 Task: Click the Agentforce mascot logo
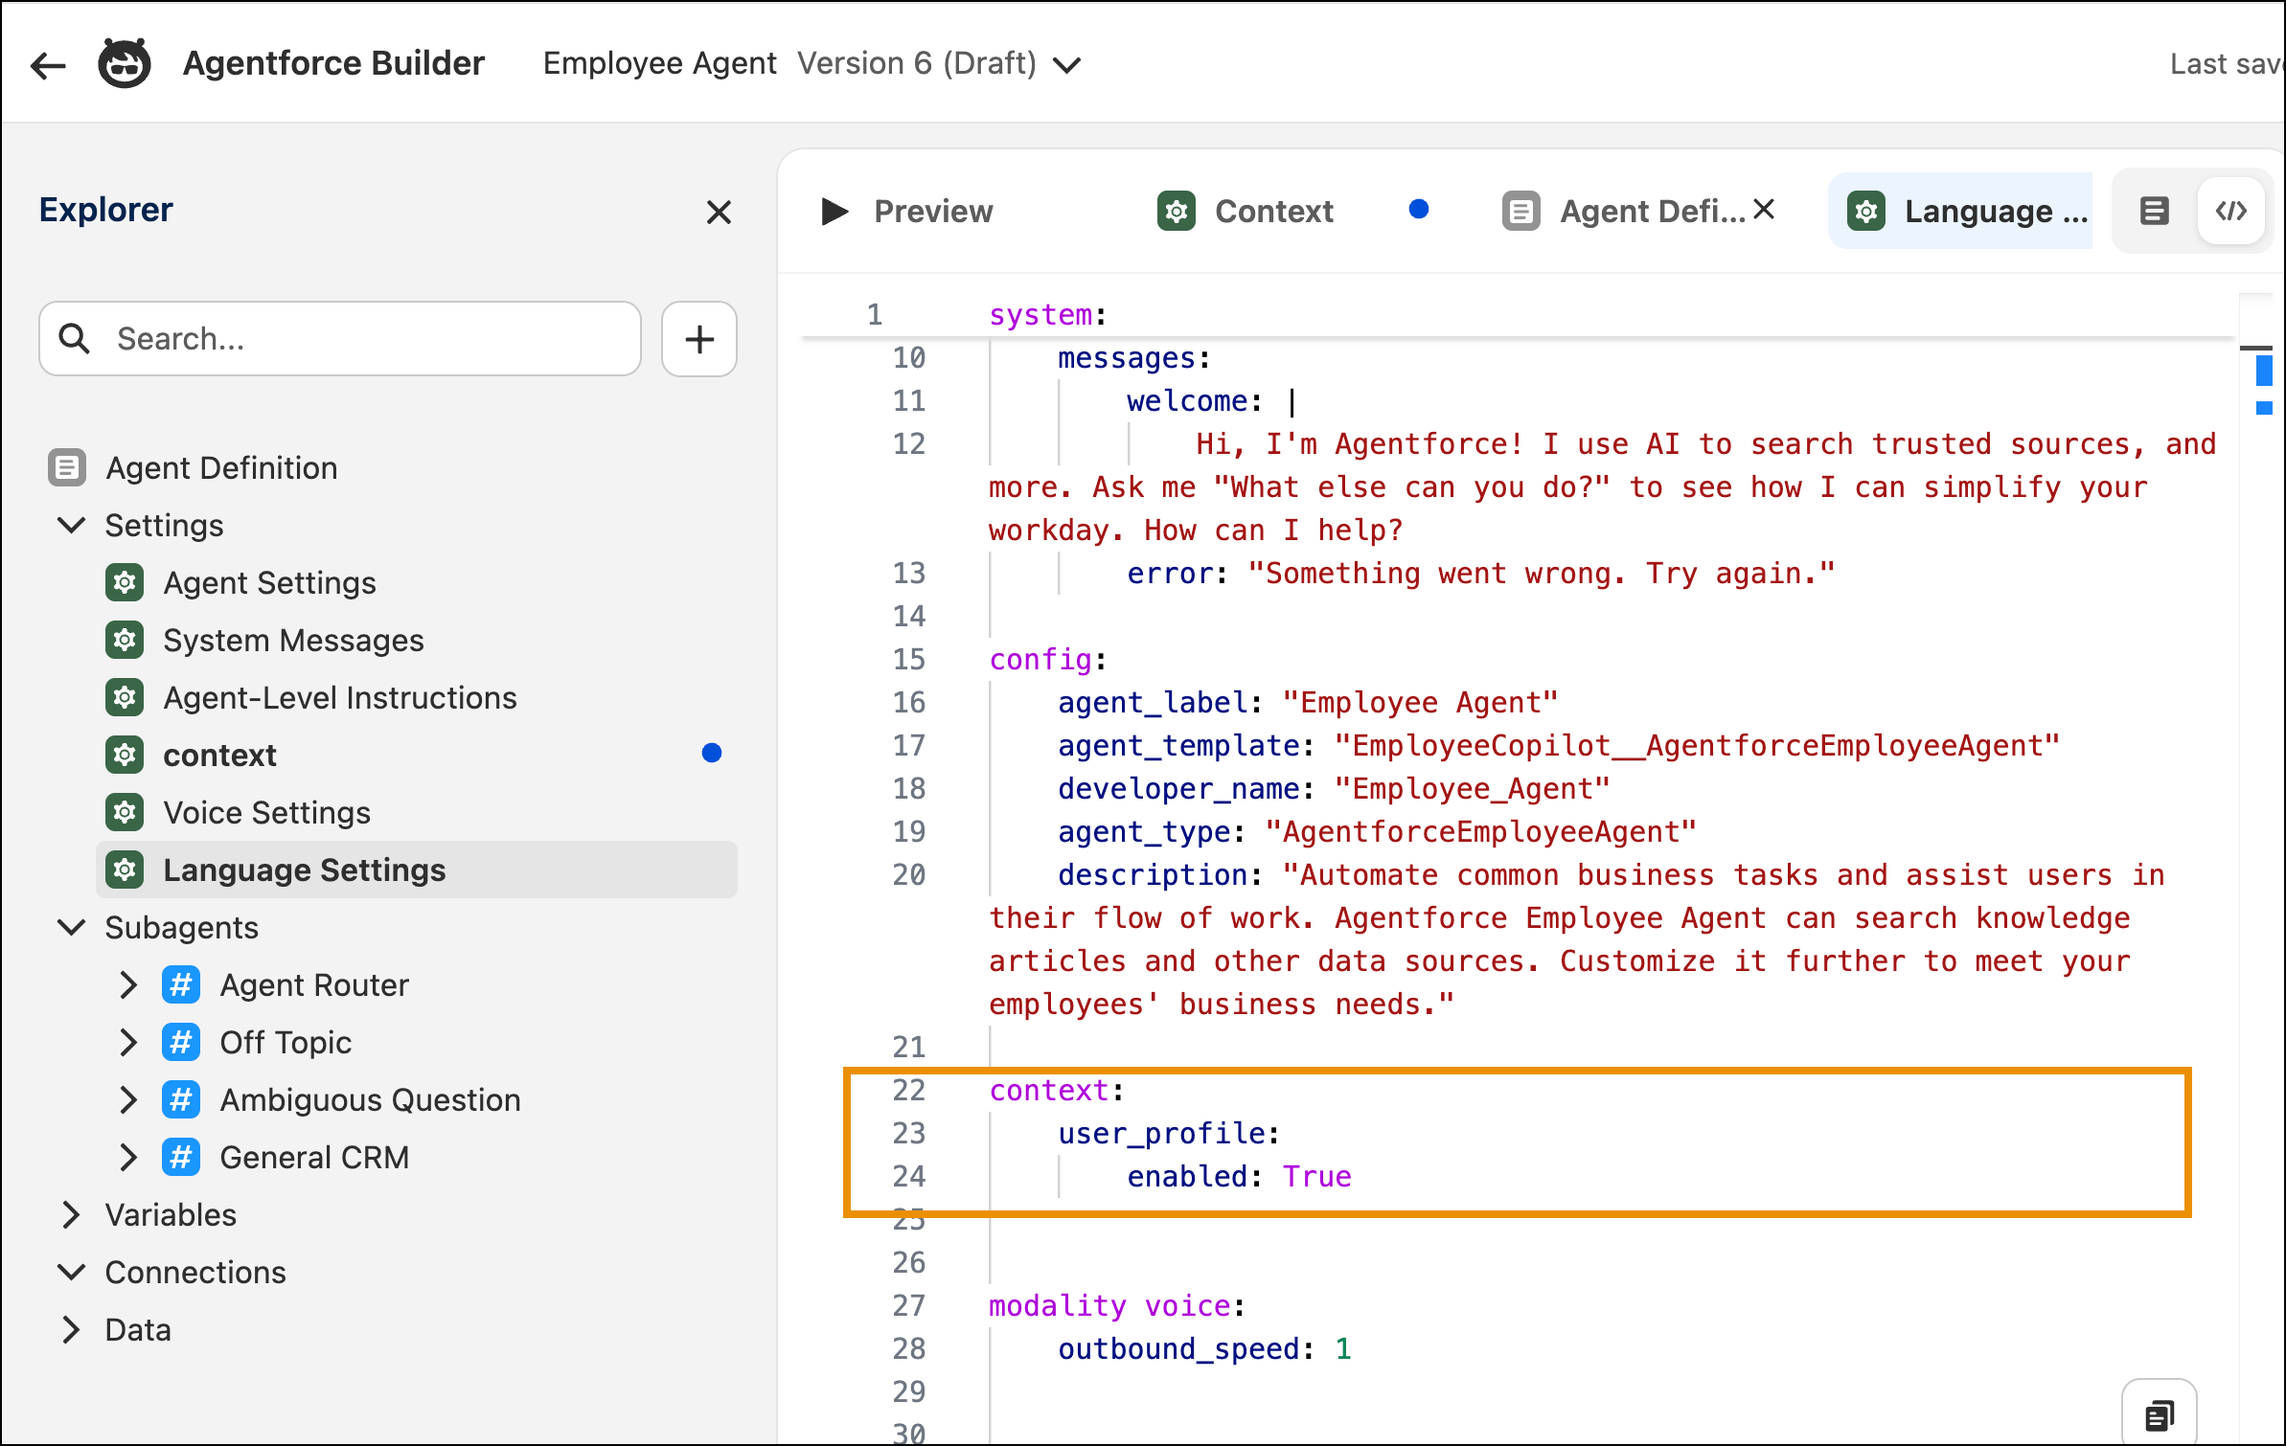pos(125,63)
